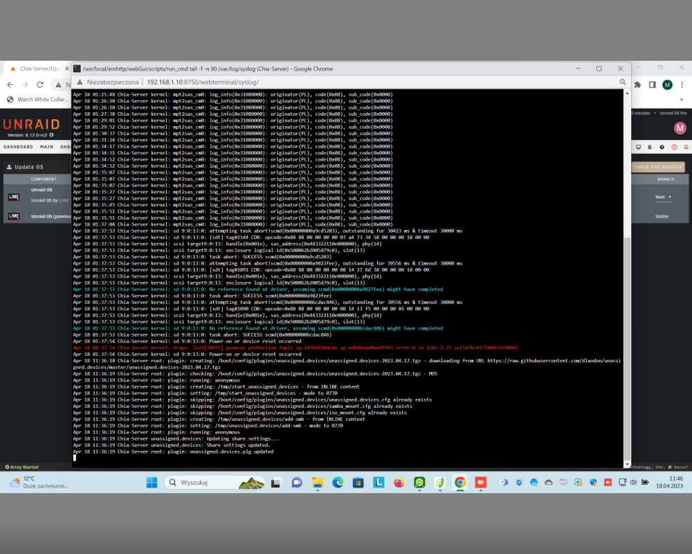The height and width of the screenshot is (554, 692).
Task: Open the DASHBOARD menu item in Unraid
Action: pyautogui.click(x=18, y=147)
